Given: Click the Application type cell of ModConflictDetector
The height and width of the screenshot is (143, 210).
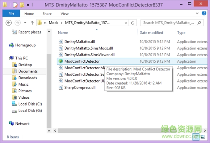Looking at the screenshot, I should tap(186, 61).
